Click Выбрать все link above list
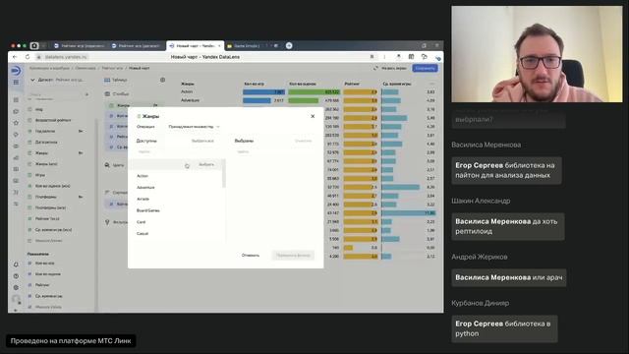 [x=202, y=142]
